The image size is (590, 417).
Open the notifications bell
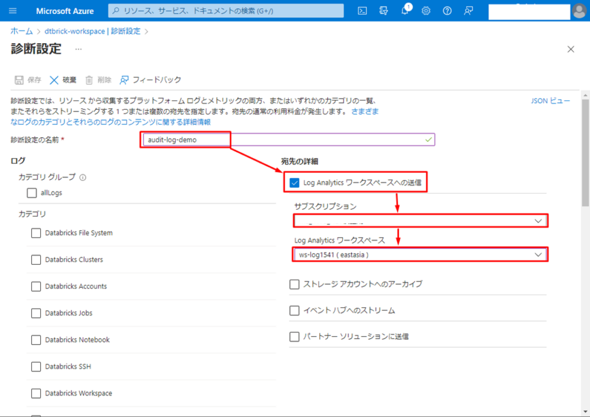[405, 11]
